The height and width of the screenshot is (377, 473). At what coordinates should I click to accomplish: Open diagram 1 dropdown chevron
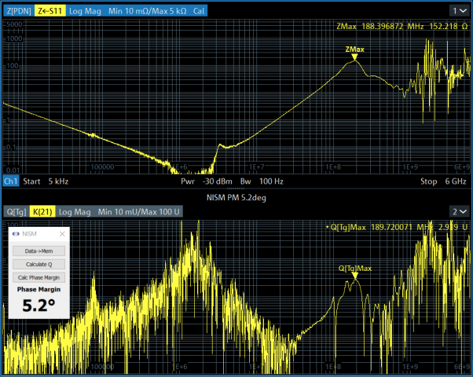click(463, 11)
